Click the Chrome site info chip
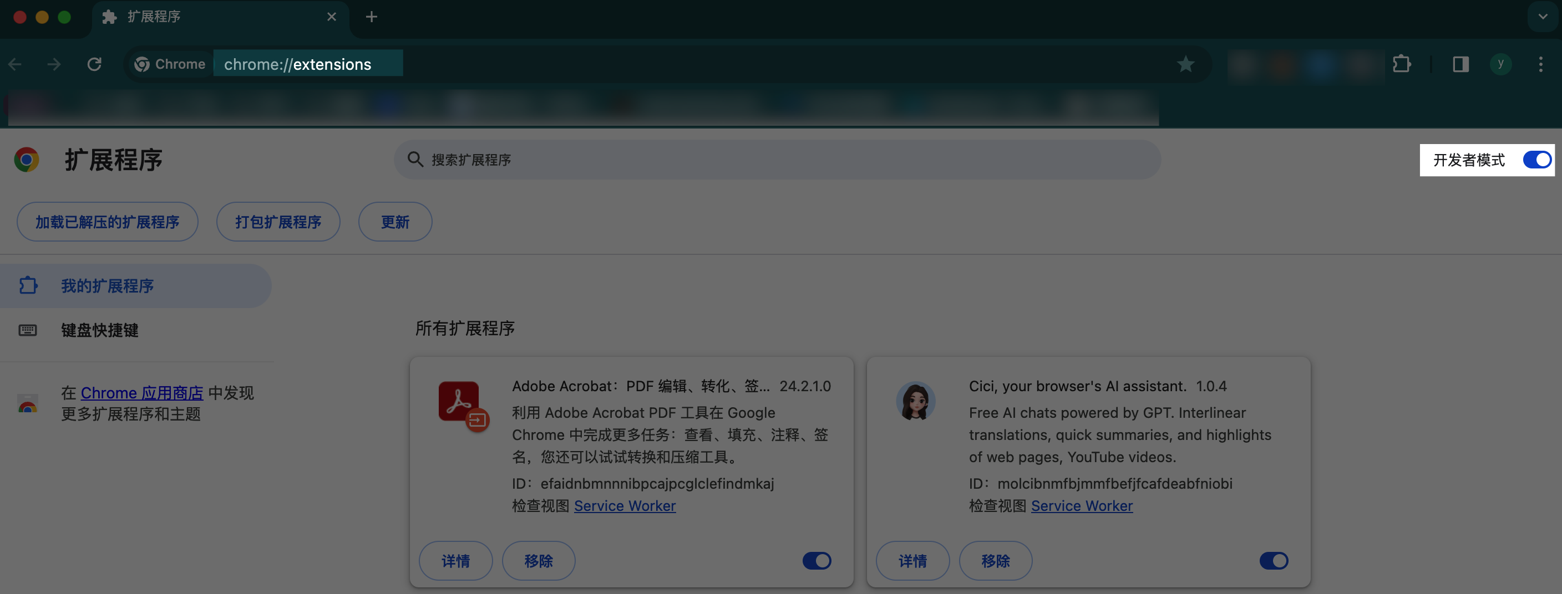This screenshot has width=1562, height=594. [170, 64]
